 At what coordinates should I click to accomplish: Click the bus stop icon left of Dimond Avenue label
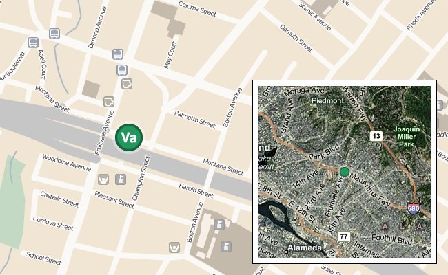pos(54,34)
